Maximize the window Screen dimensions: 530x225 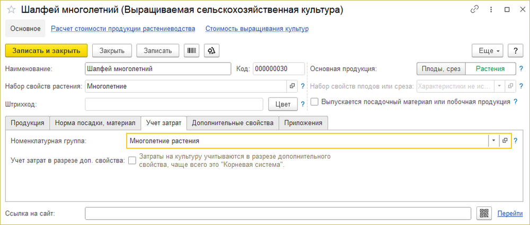507,10
